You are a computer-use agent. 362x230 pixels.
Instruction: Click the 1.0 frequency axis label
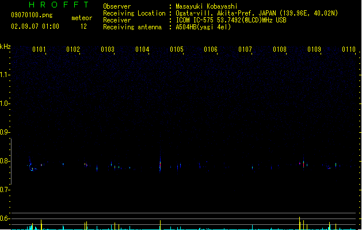[5, 103]
